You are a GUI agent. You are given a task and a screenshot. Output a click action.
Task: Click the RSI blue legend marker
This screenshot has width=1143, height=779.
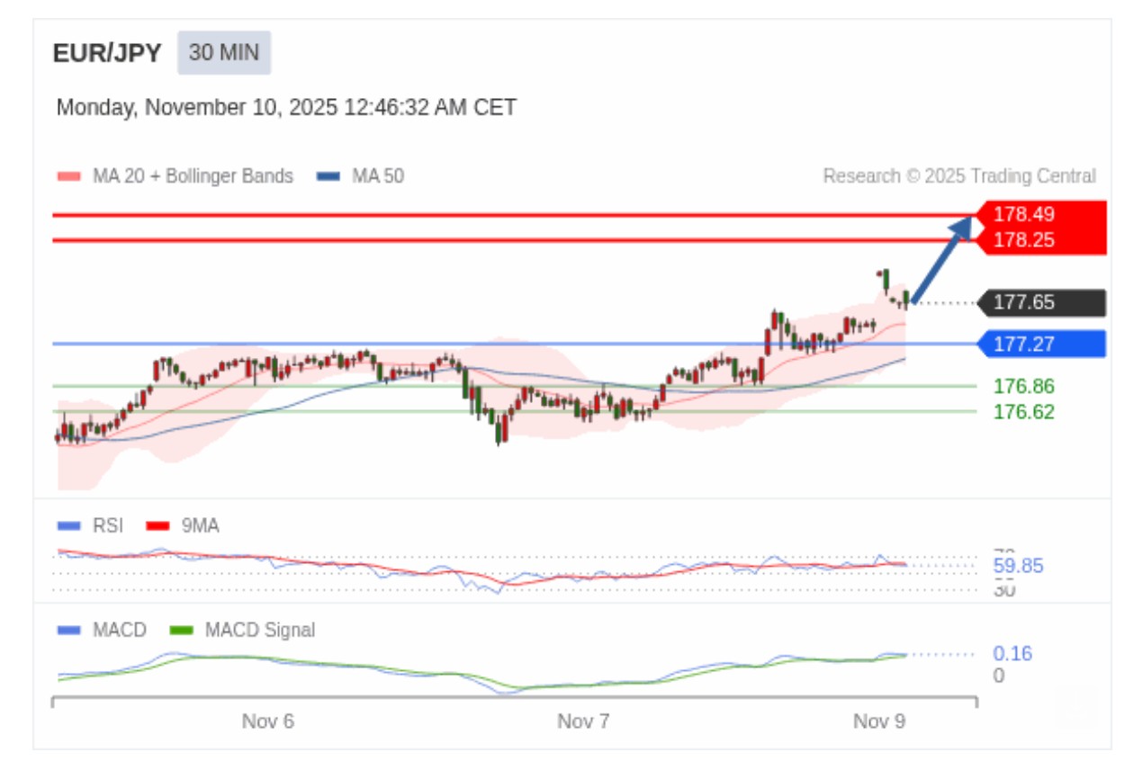pos(69,525)
